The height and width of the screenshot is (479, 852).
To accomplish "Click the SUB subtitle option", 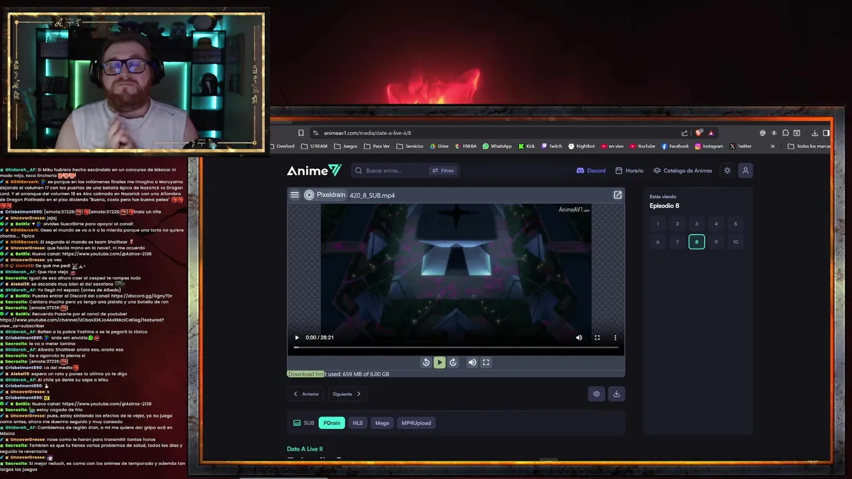I will click(x=304, y=423).
